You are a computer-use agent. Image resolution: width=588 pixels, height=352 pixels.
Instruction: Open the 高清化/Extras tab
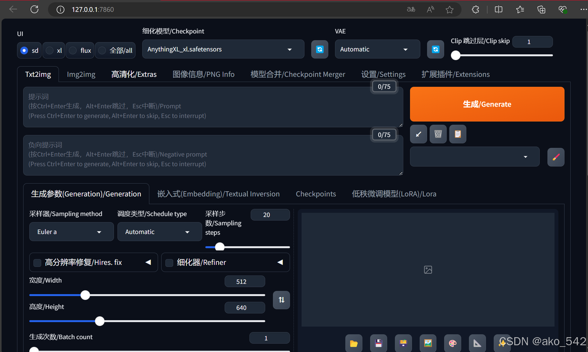click(x=134, y=74)
